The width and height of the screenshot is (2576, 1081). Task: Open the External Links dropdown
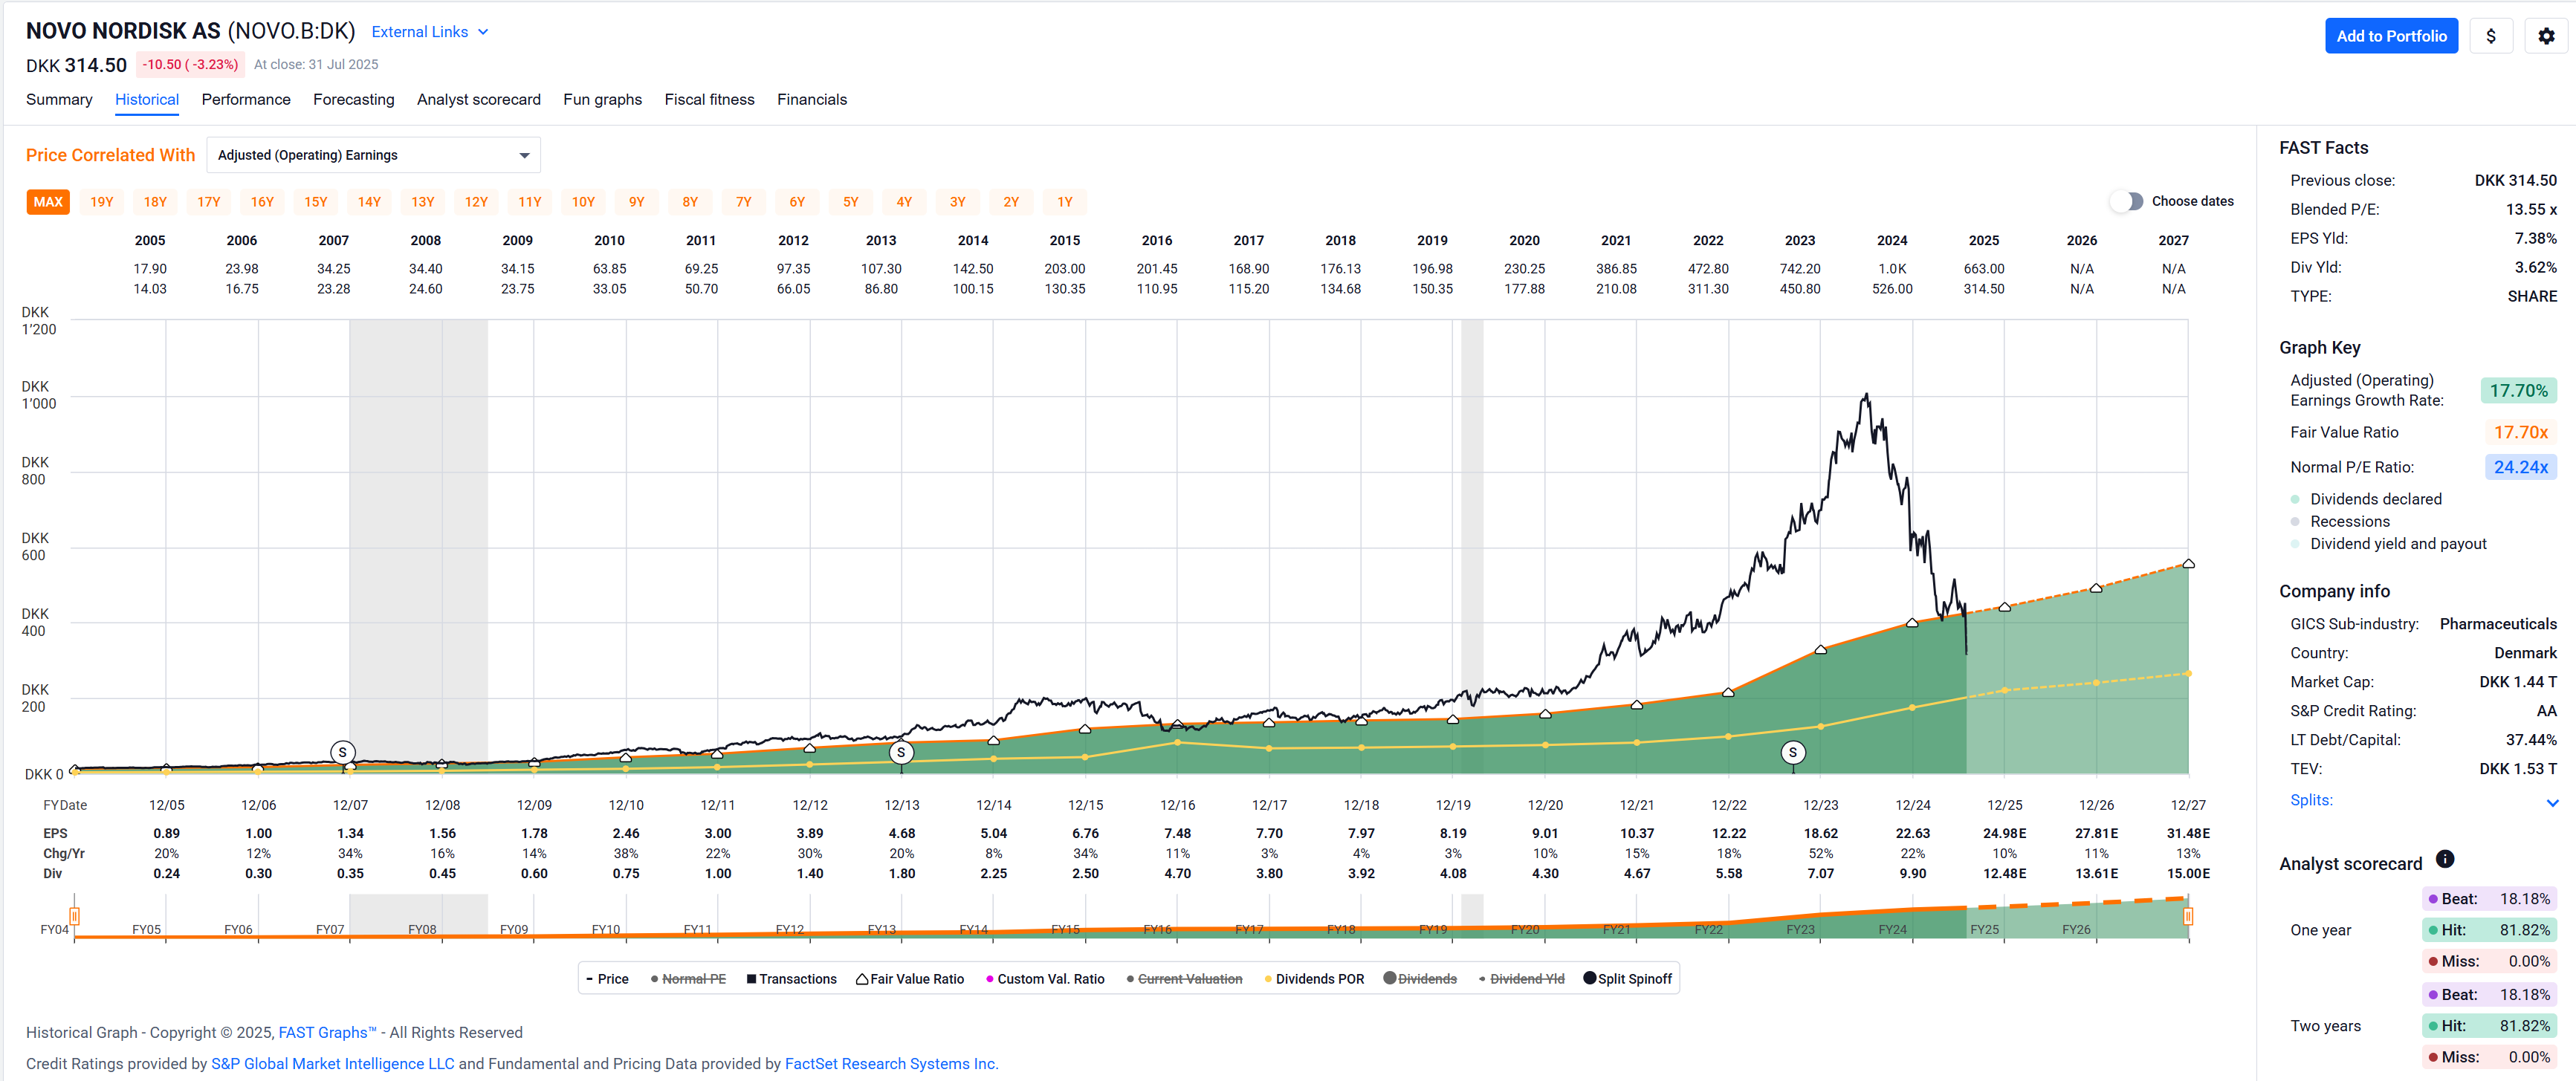(x=430, y=32)
